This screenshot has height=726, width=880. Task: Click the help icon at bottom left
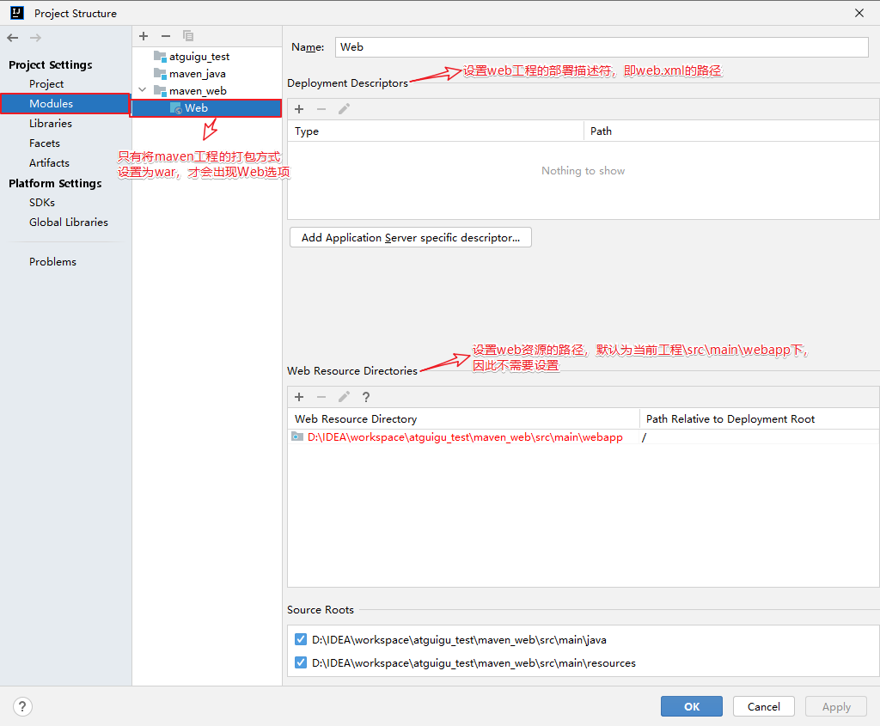pyautogui.click(x=23, y=706)
